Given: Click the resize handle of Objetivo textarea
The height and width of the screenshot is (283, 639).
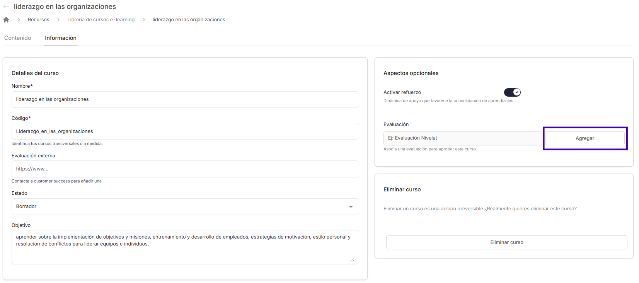Looking at the screenshot, I should click(x=353, y=259).
